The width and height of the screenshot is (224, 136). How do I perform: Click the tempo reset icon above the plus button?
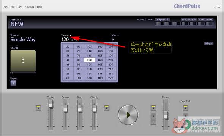coord(153,108)
